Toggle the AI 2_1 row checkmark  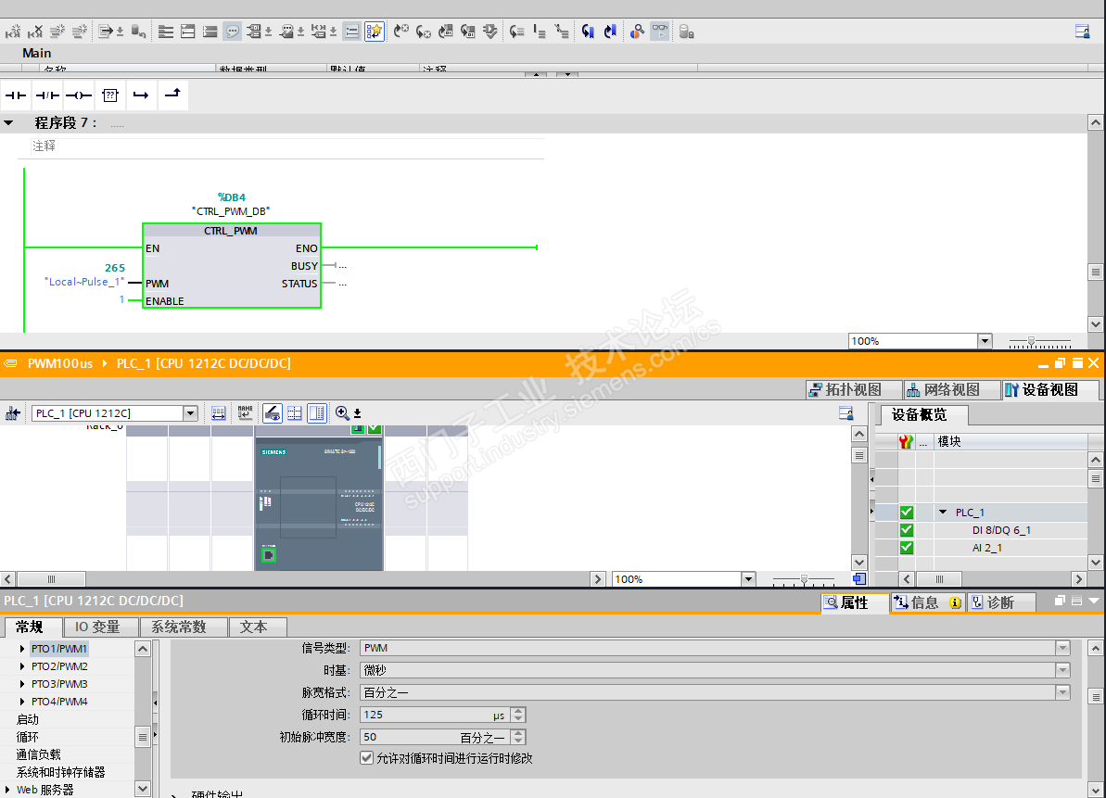907,548
